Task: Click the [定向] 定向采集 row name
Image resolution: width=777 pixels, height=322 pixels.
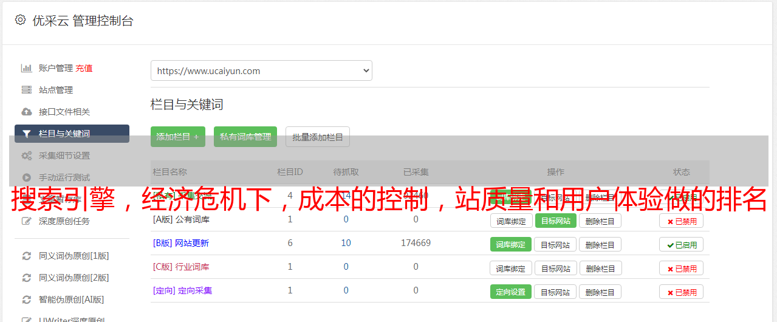Action: (x=183, y=290)
